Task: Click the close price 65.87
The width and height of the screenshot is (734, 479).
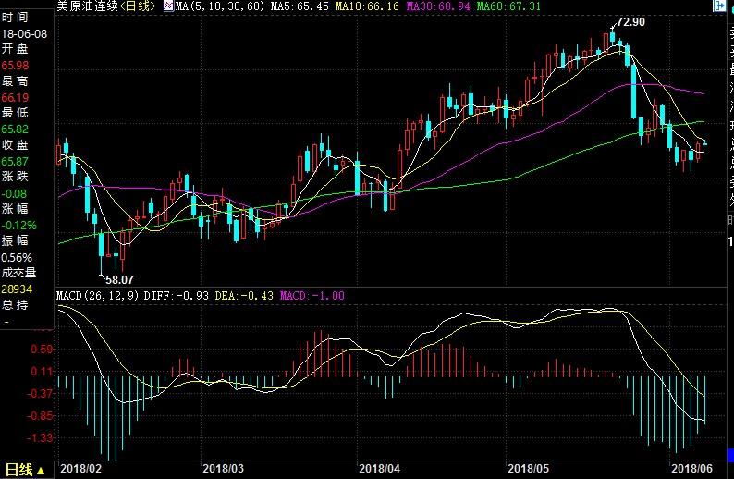Action: point(15,162)
